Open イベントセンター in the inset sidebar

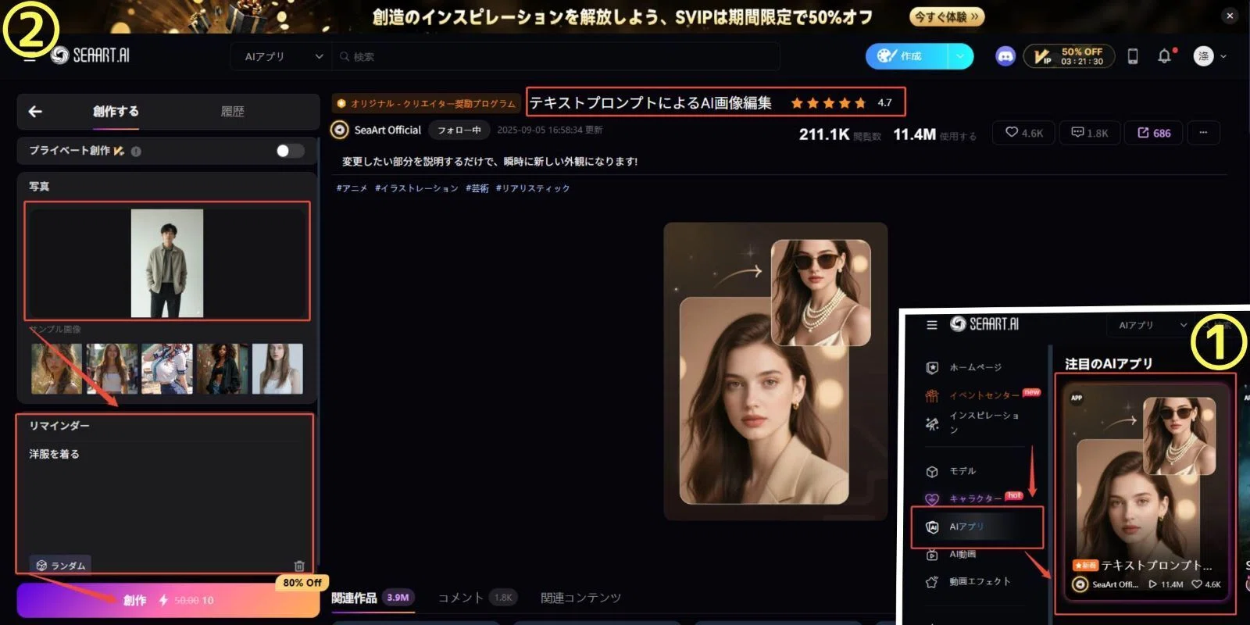click(x=983, y=395)
